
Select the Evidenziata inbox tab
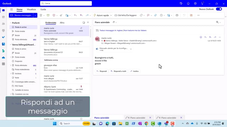51,23
